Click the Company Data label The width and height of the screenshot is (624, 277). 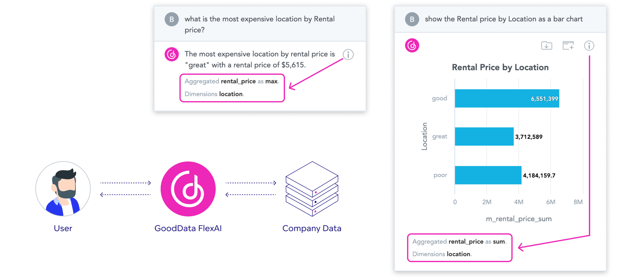(x=312, y=228)
